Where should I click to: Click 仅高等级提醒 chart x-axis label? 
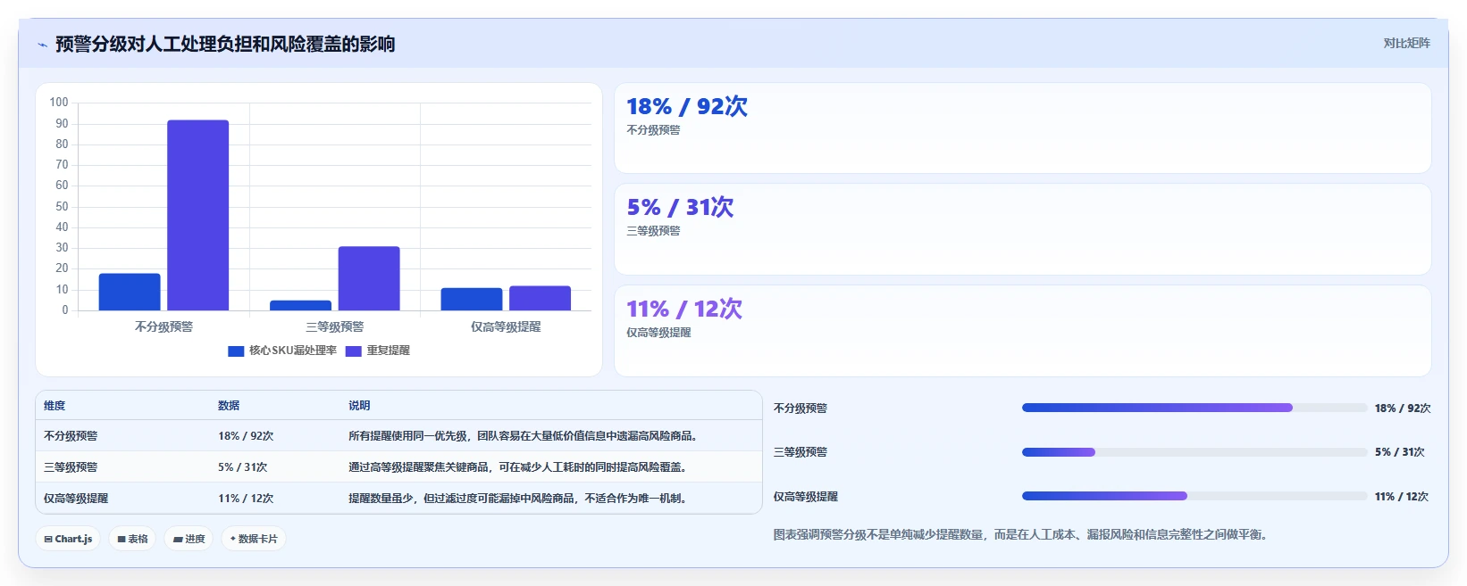[x=506, y=327]
